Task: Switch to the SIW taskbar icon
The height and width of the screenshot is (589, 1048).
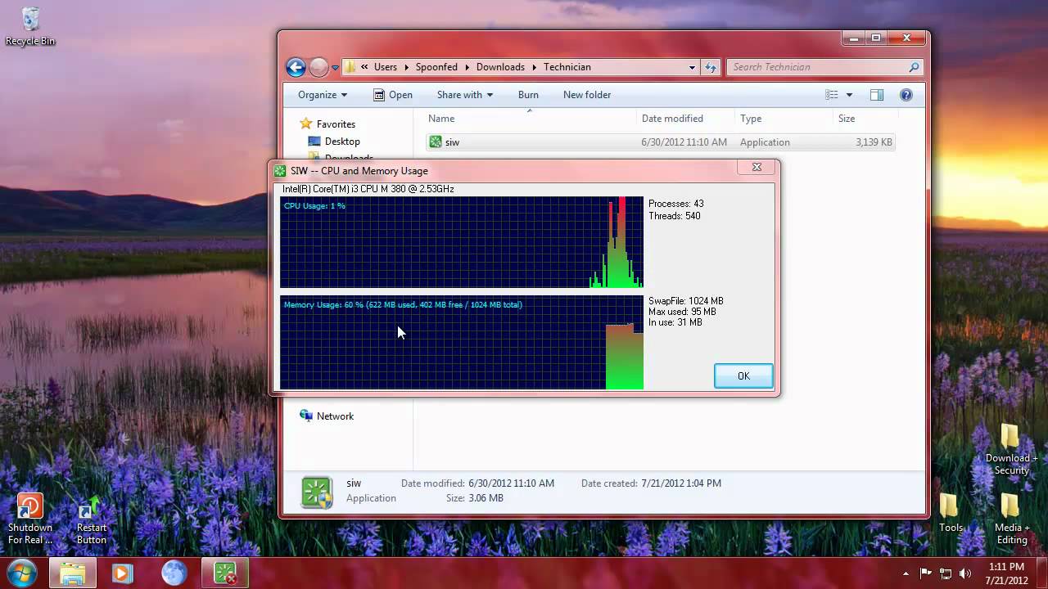Action: [225, 573]
